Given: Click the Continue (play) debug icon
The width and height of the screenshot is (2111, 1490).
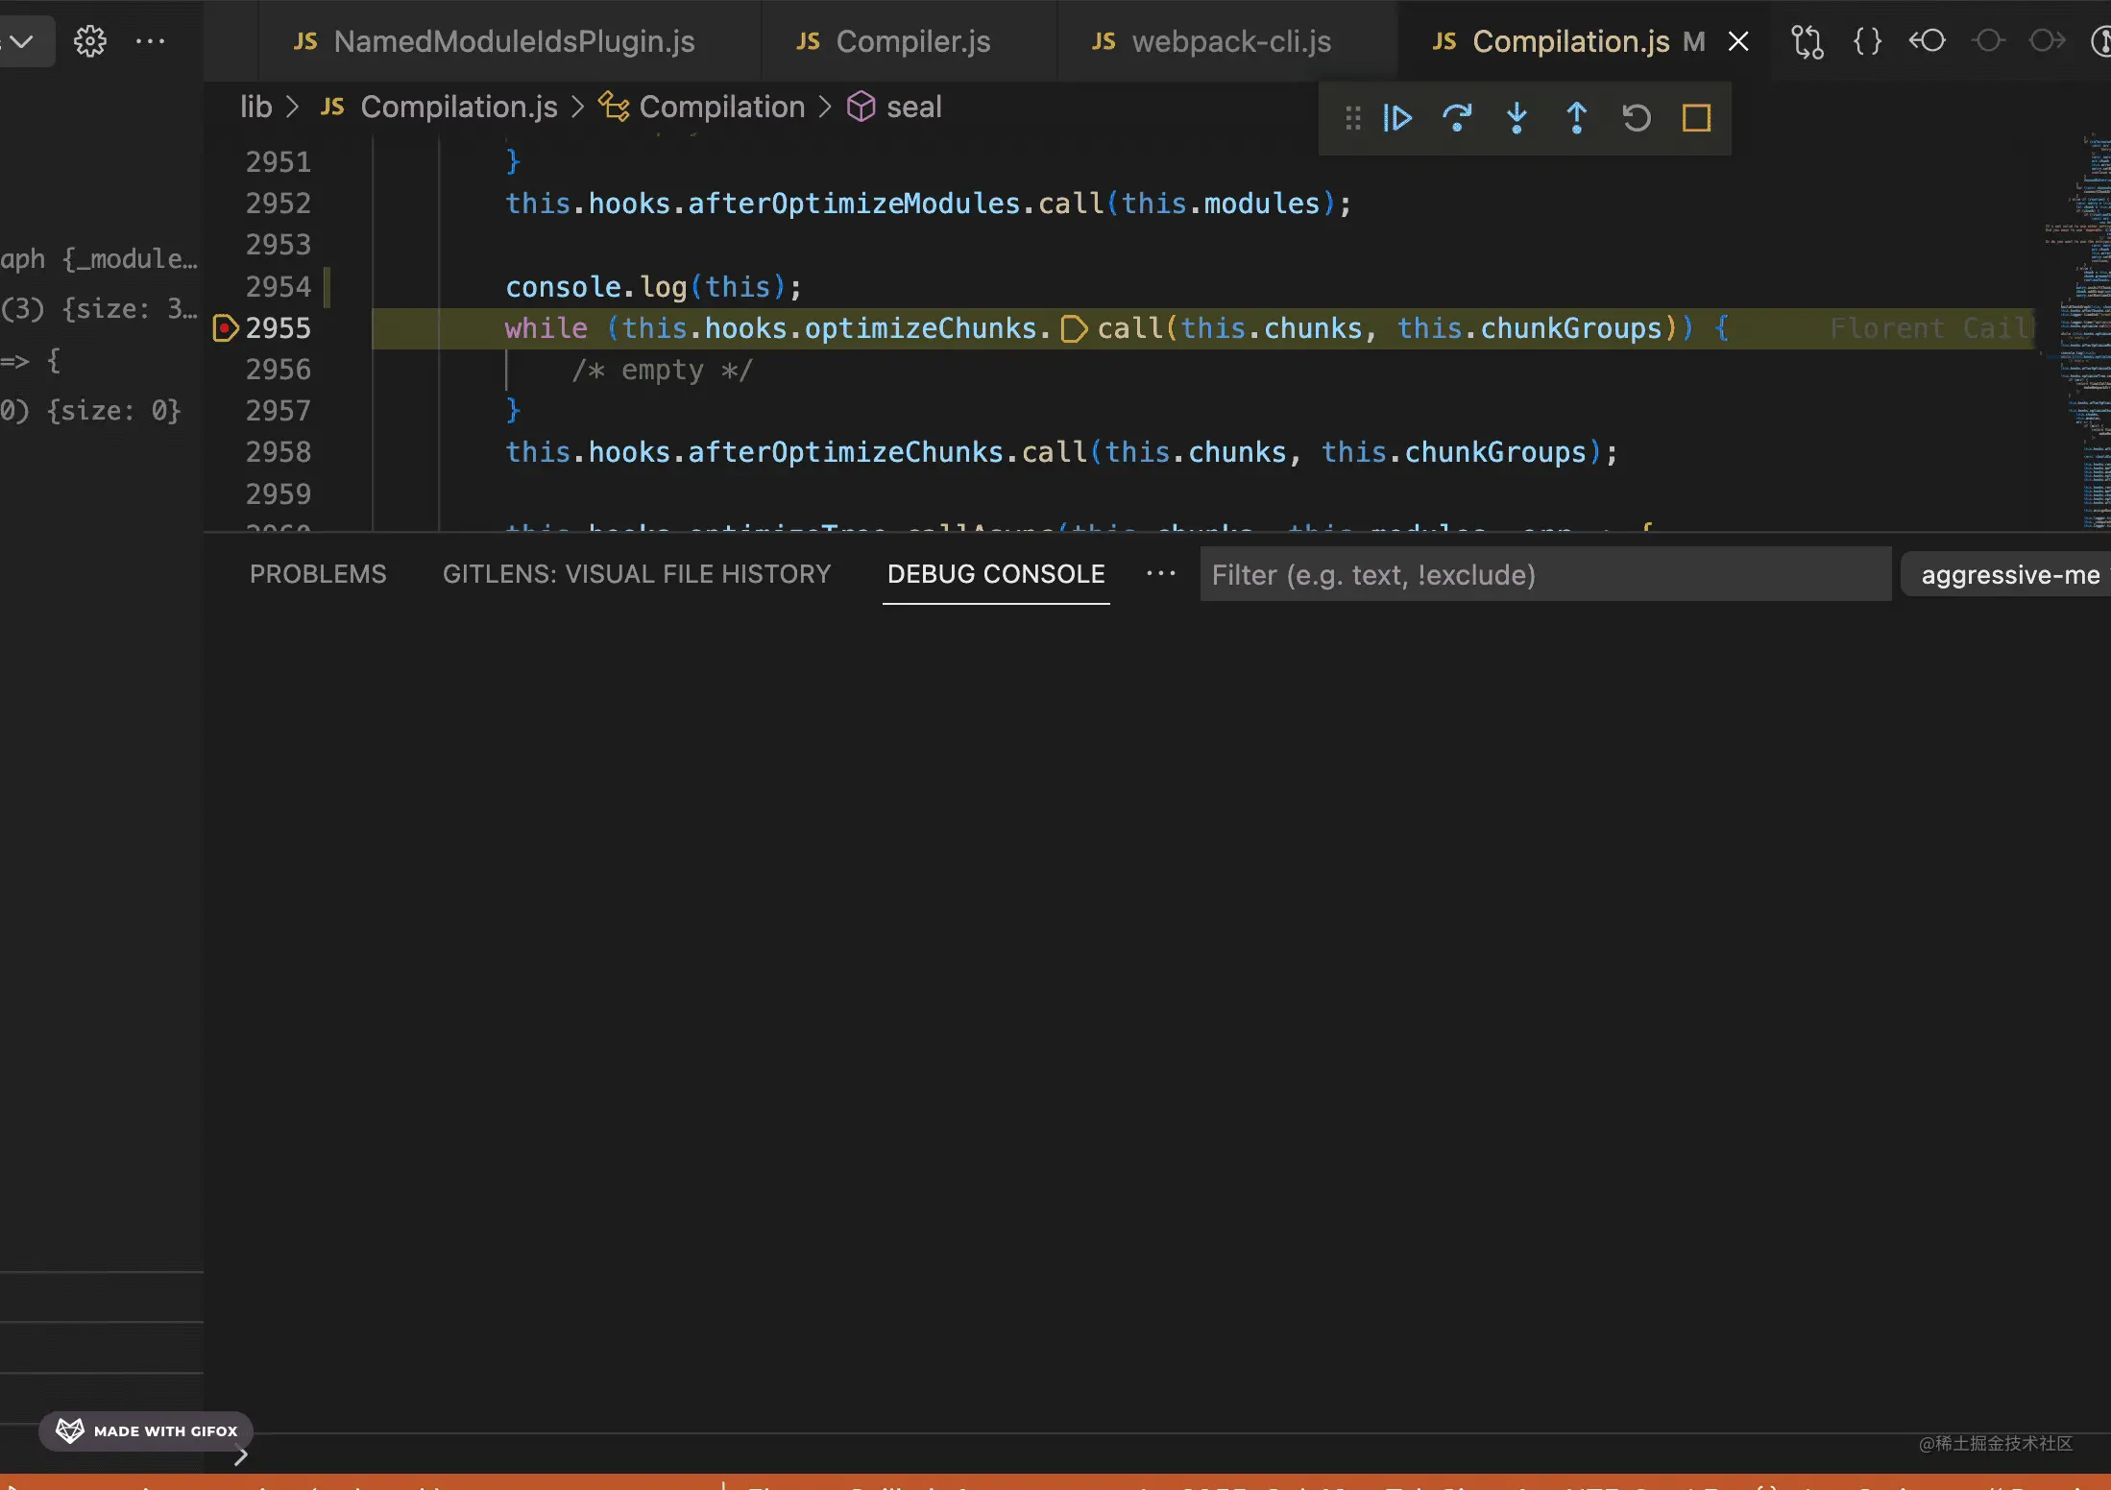Looking at the screenshot, I should tap(1398, 118).
